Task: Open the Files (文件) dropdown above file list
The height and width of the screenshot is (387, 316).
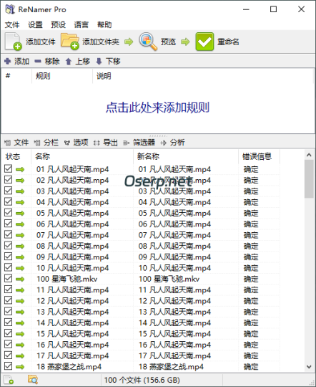Action: 16,143
